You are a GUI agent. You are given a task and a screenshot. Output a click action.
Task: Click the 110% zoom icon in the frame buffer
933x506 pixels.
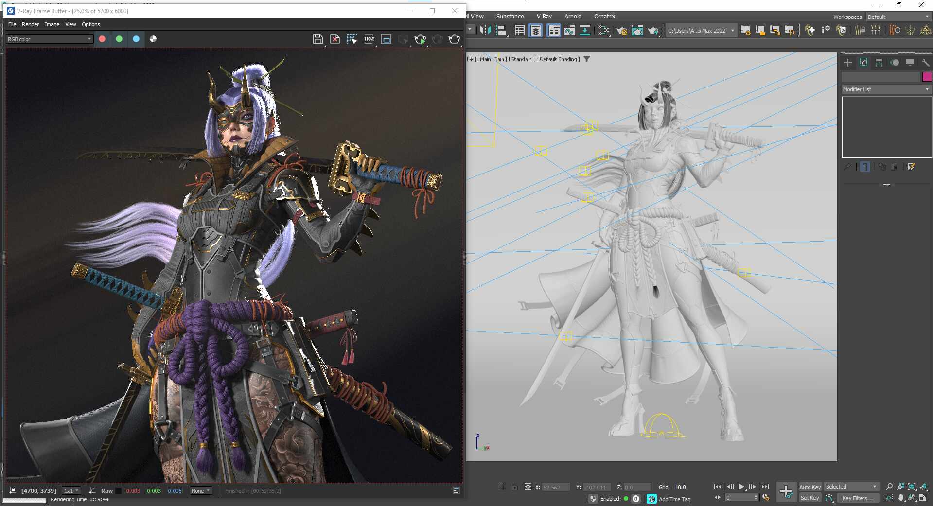coord(369,39)
